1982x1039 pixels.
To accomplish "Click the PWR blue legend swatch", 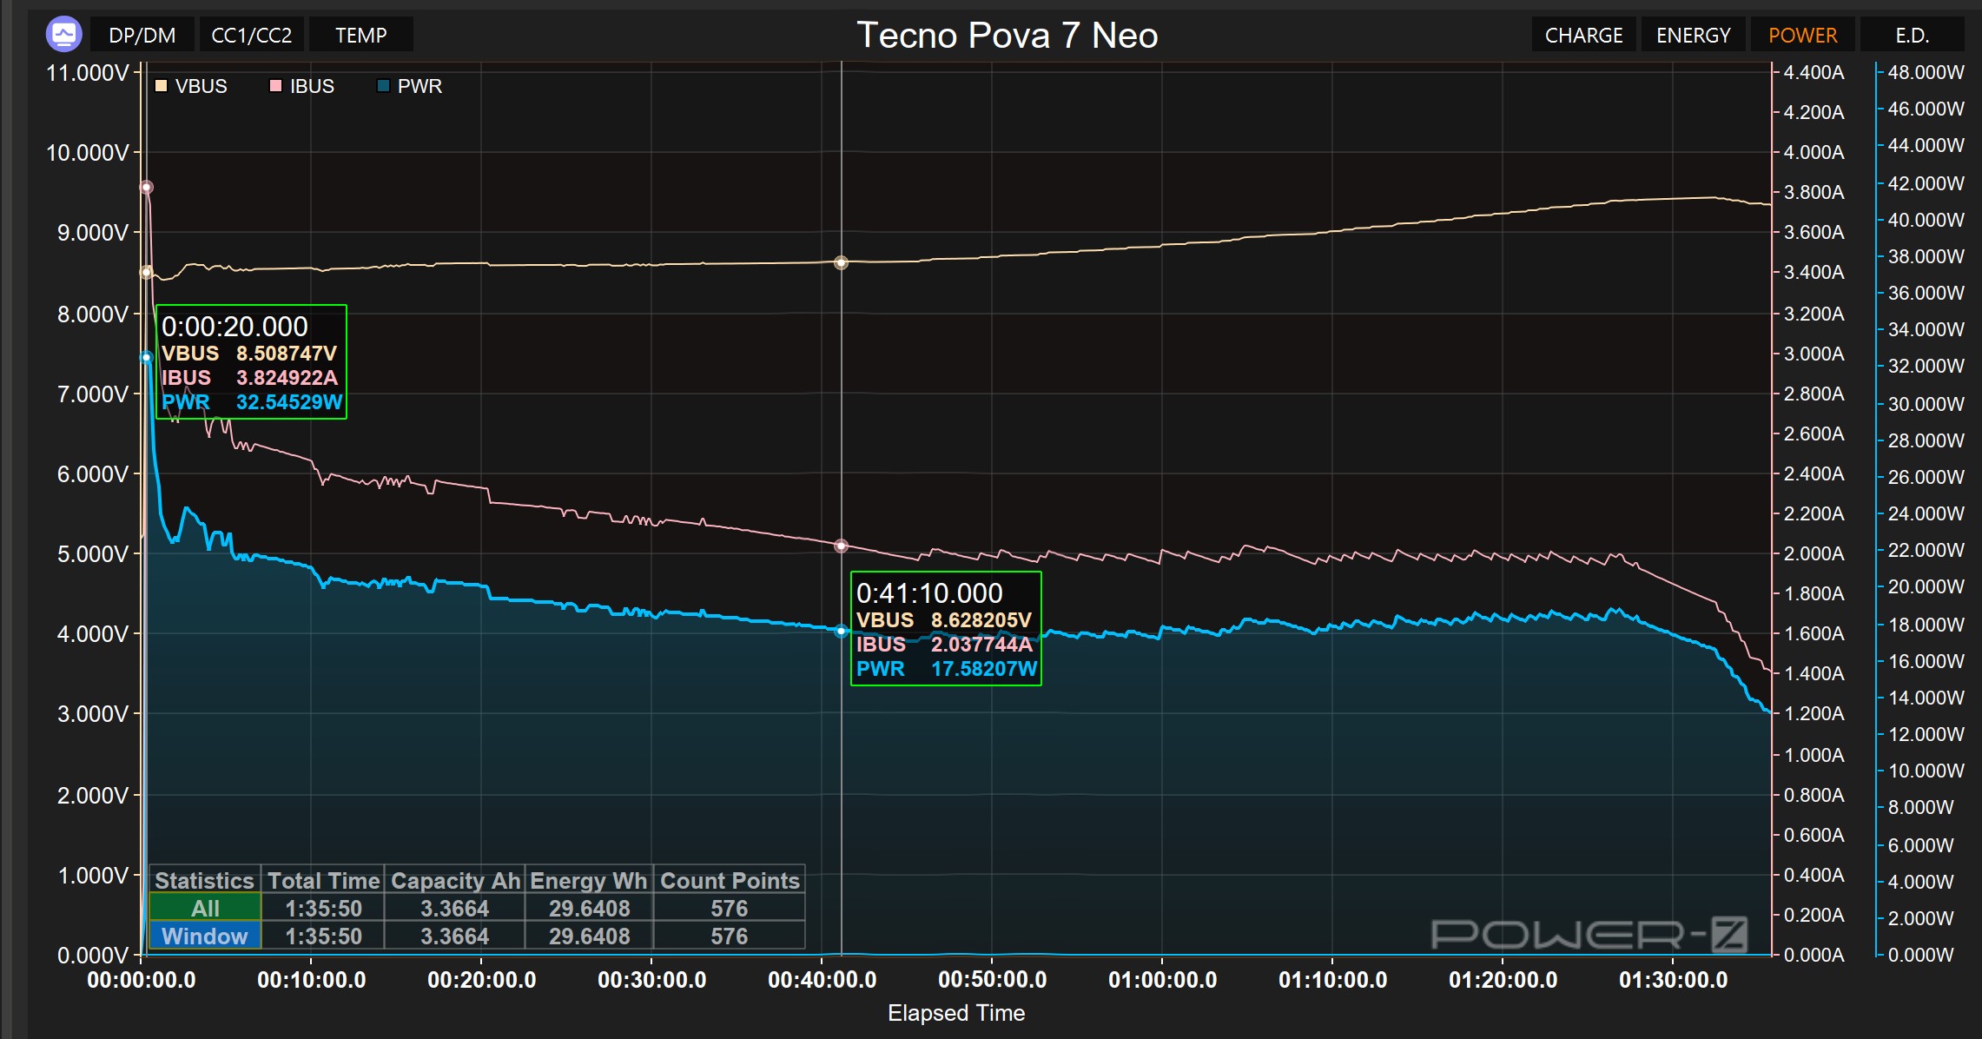I will click(383, 86).
